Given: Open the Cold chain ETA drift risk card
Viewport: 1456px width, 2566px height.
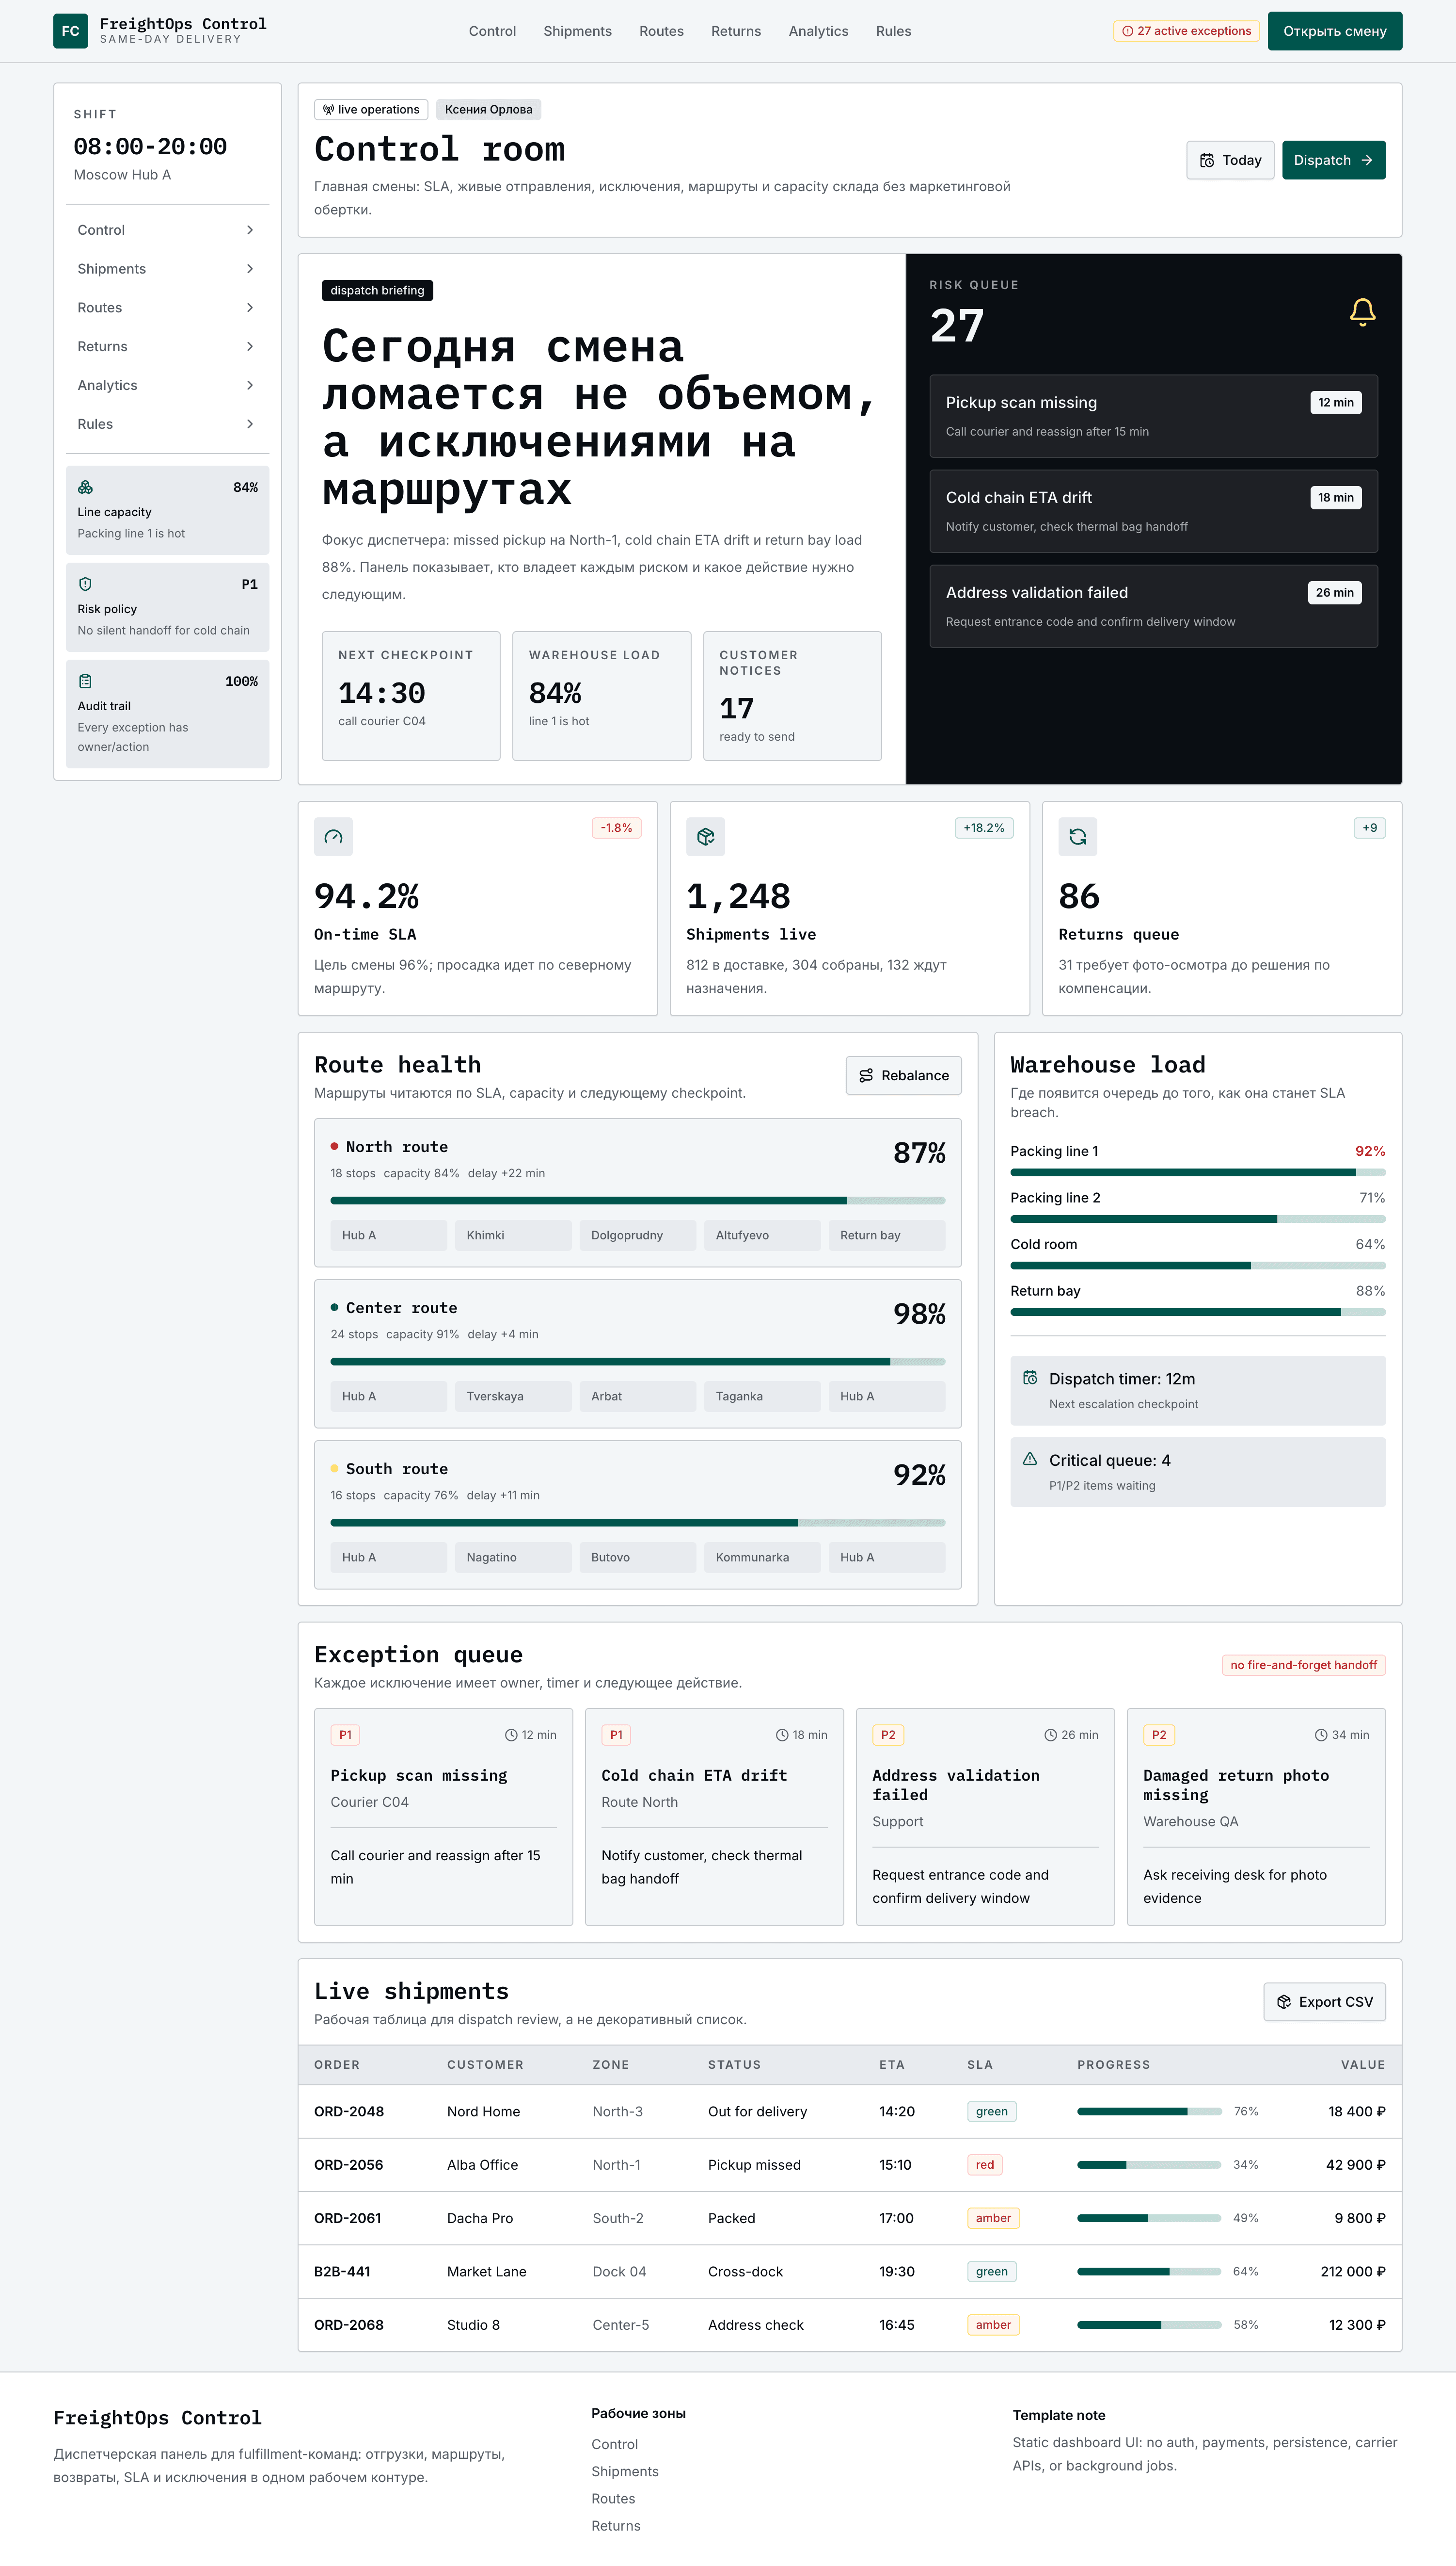Looking at the screenshot, I should pos(1153,511).
